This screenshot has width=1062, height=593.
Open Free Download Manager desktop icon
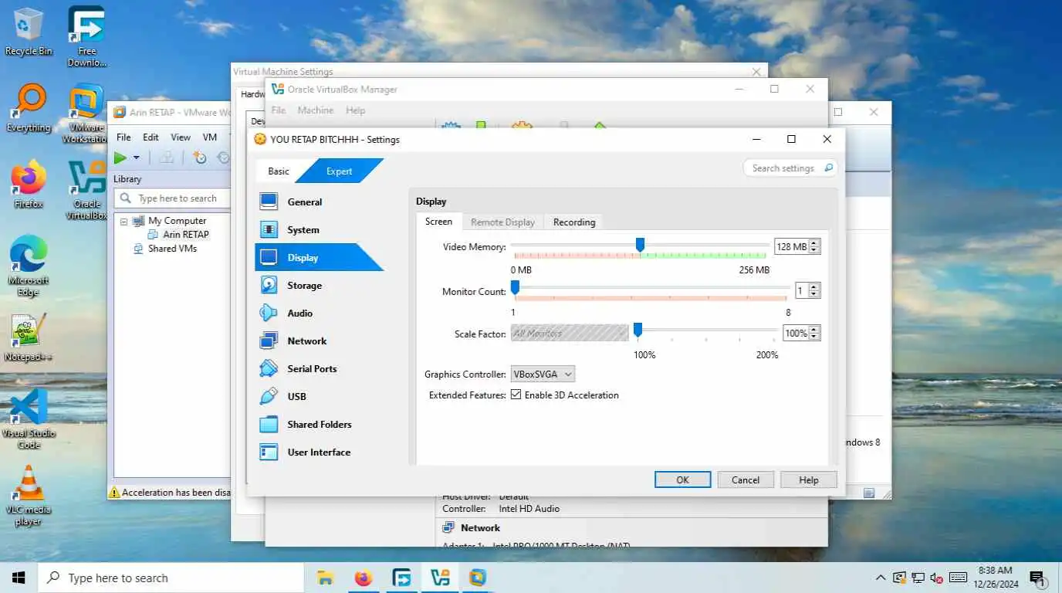pos(86,37)
